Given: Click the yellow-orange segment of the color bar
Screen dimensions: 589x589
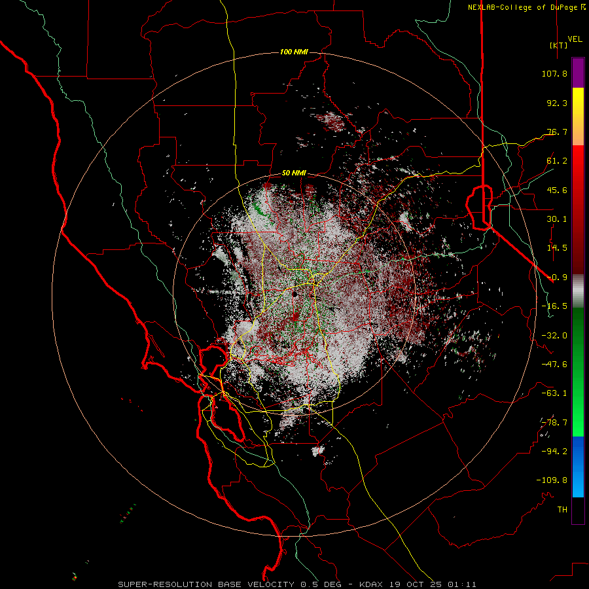Looking at the screenshot, I should (578, 116).
